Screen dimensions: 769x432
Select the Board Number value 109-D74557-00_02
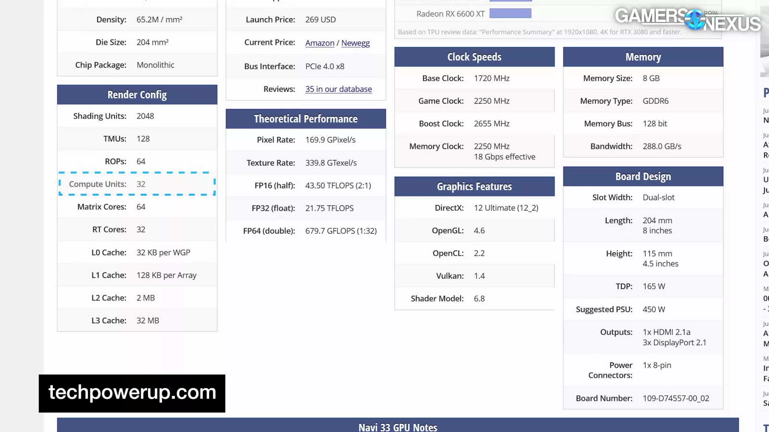[676, 398]
